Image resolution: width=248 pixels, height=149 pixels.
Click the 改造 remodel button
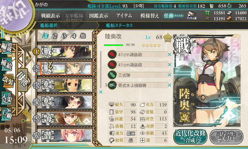226,137
